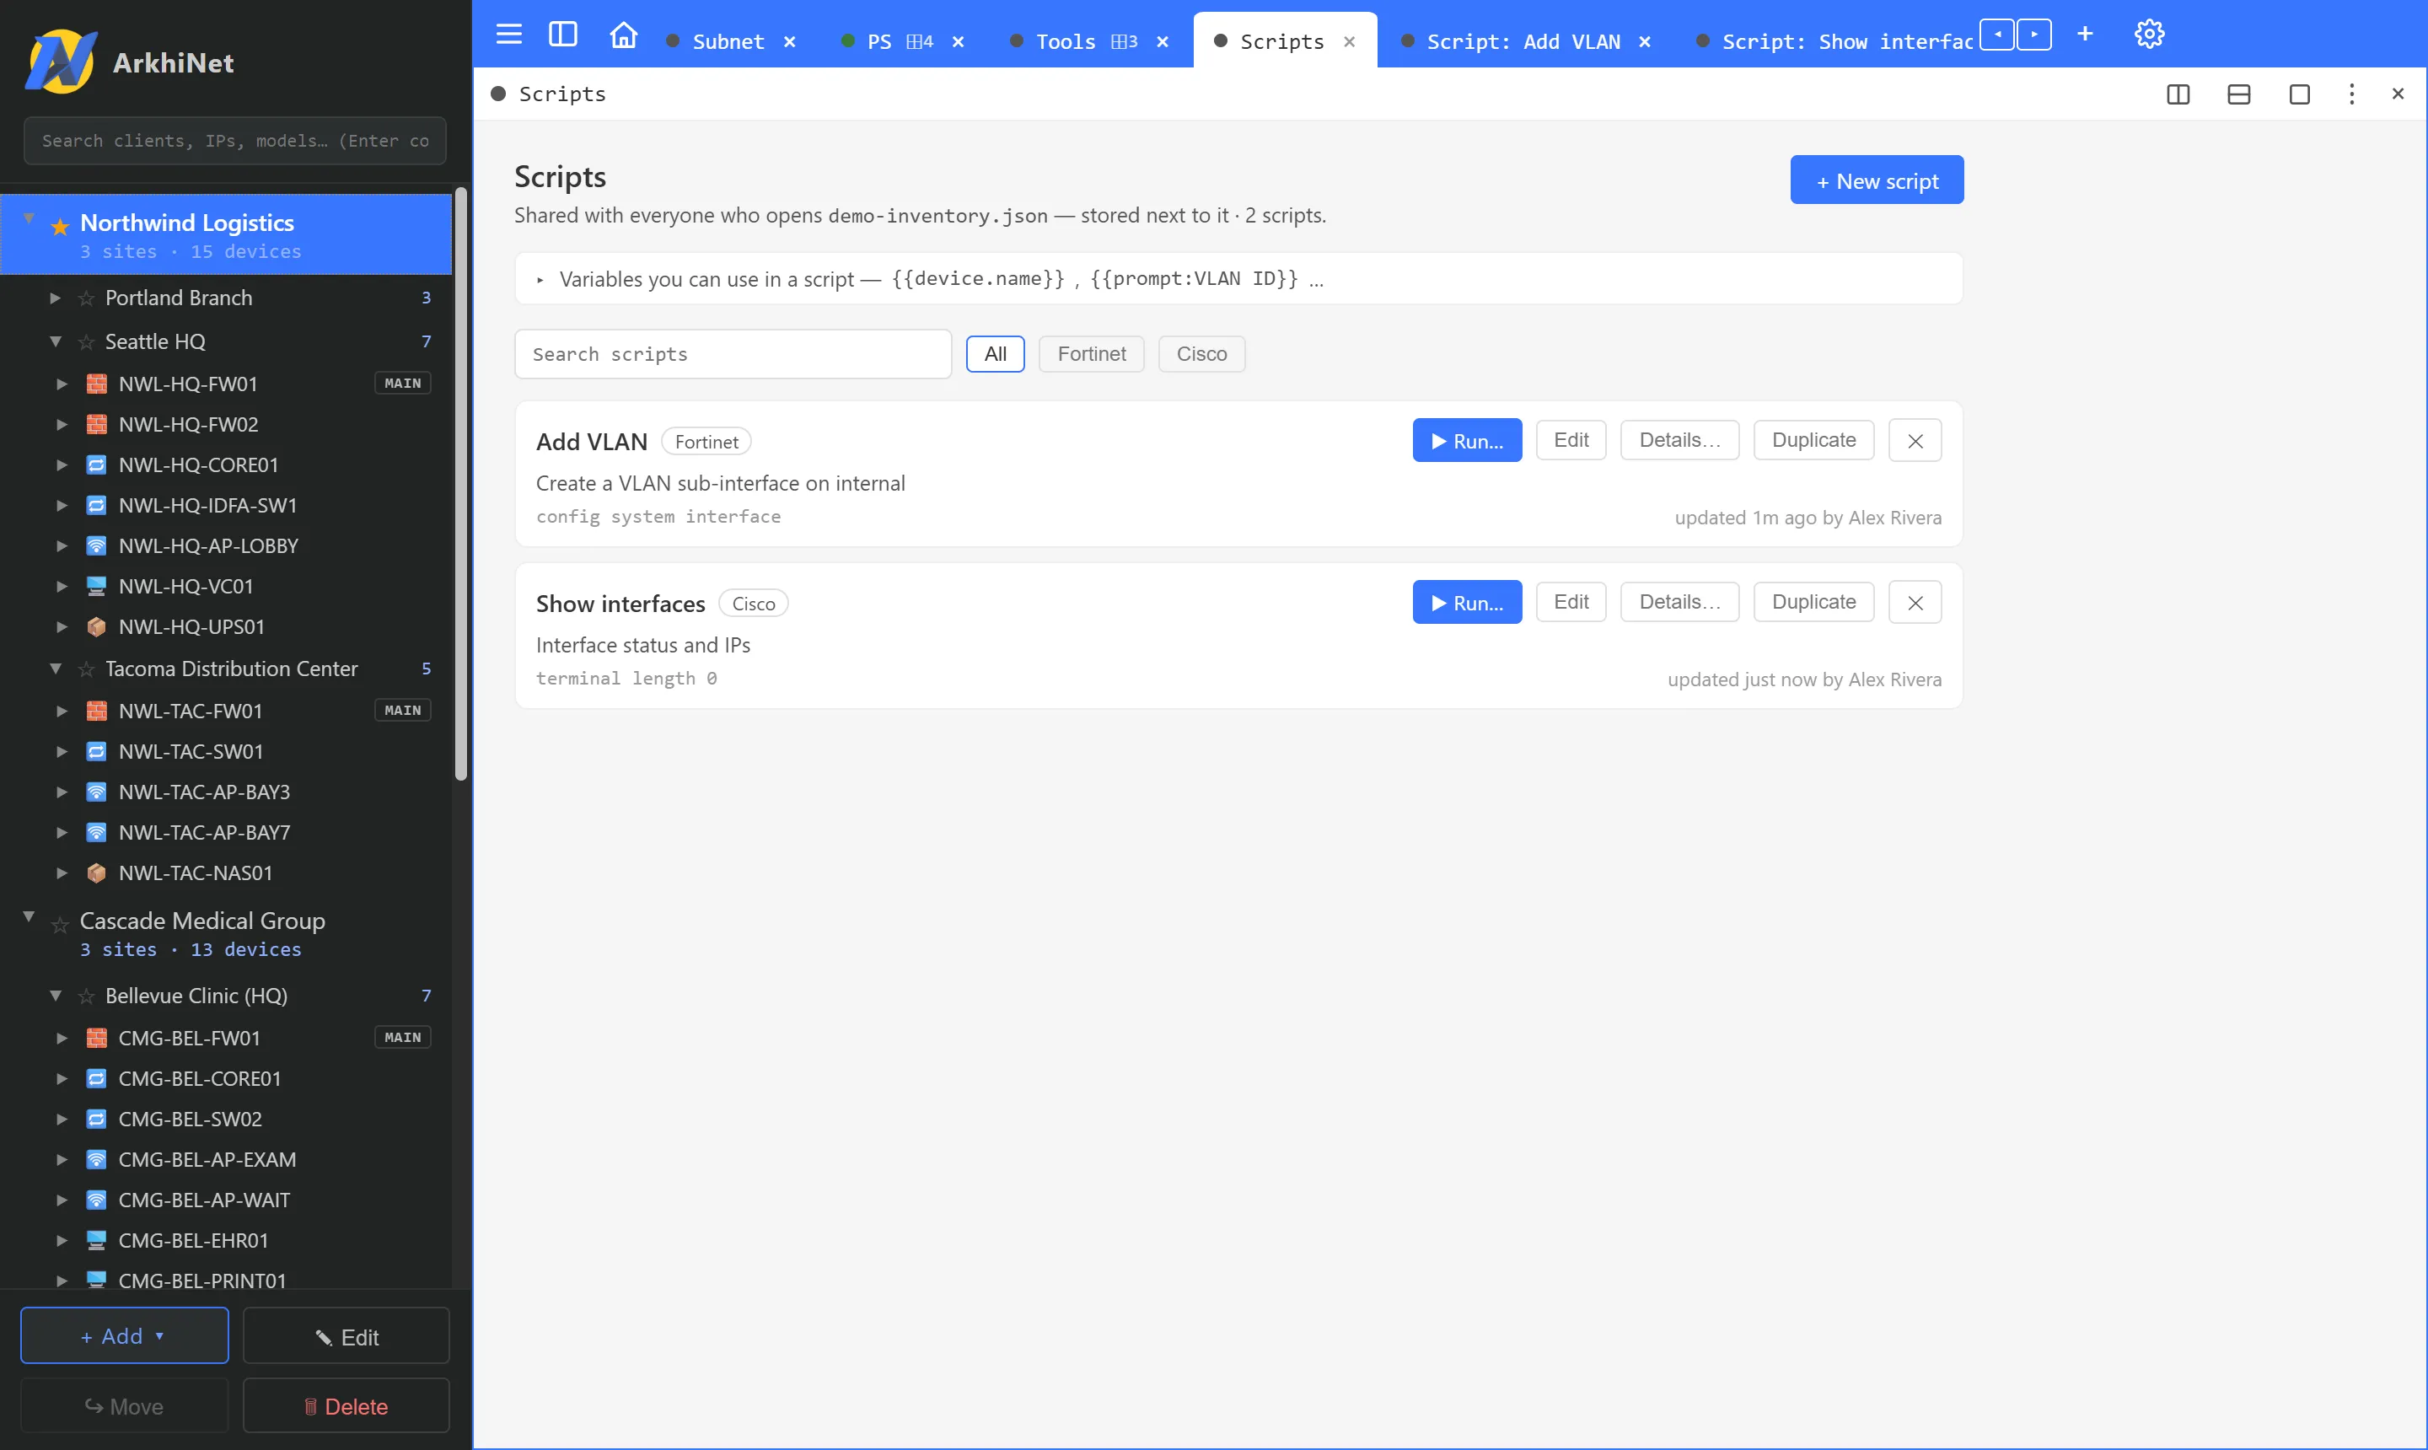Click the NWL-HQ-AP-LOBBY access point icon
The height and width of the screenshot is (1450, 2428).
pyautogui.click(x=96, y=546)
